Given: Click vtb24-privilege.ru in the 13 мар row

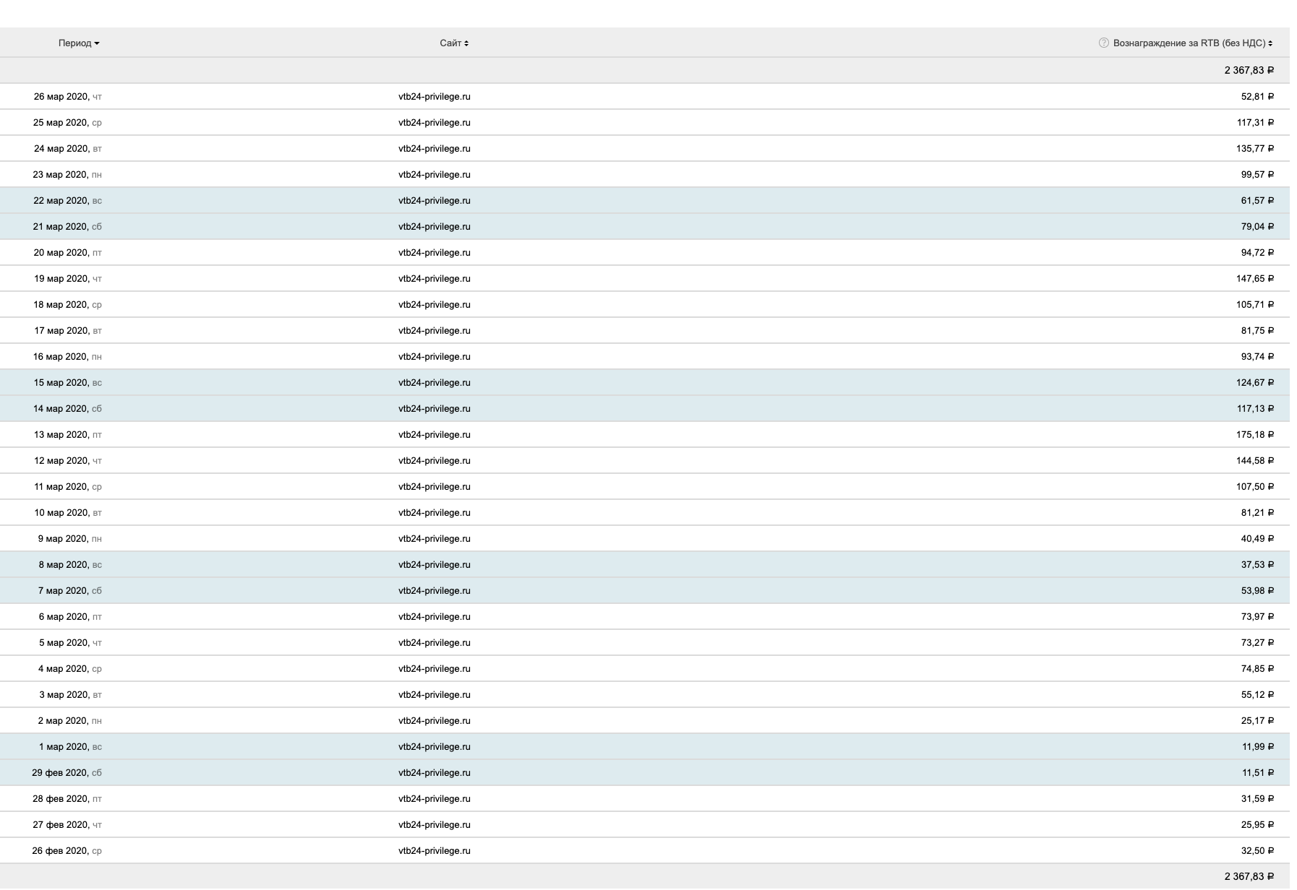Looking at the screenshot, I should click(x=435, y=435).
